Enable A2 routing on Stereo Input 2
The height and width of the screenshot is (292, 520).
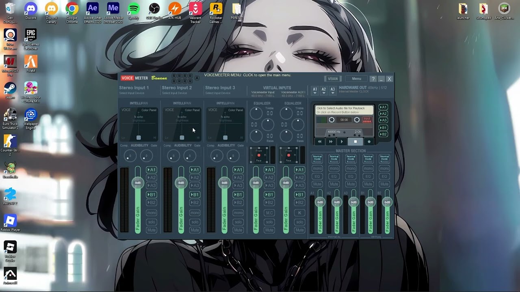pyautogui.click(x=195, y=178)
